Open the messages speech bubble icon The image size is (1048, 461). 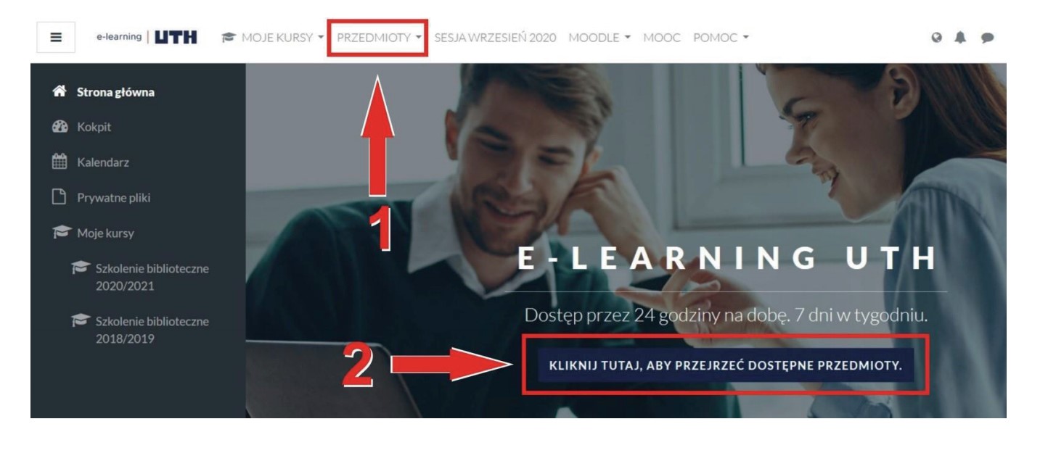[x=987, y=38]
